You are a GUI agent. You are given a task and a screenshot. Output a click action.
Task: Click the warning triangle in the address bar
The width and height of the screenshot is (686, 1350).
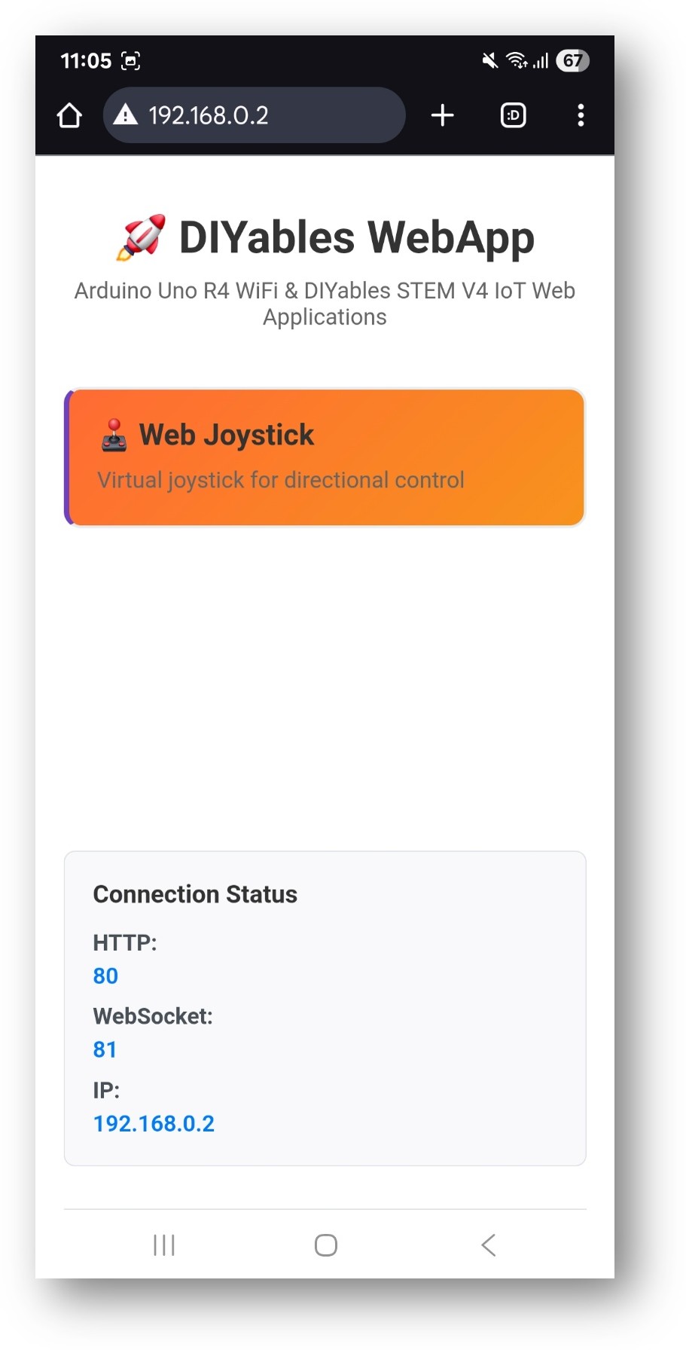127,115
